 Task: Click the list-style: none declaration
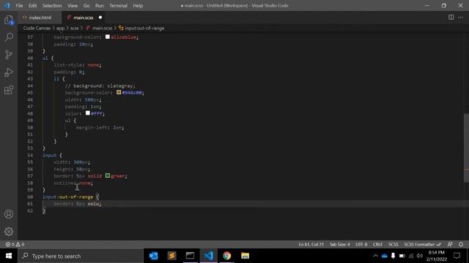[78, 65]
